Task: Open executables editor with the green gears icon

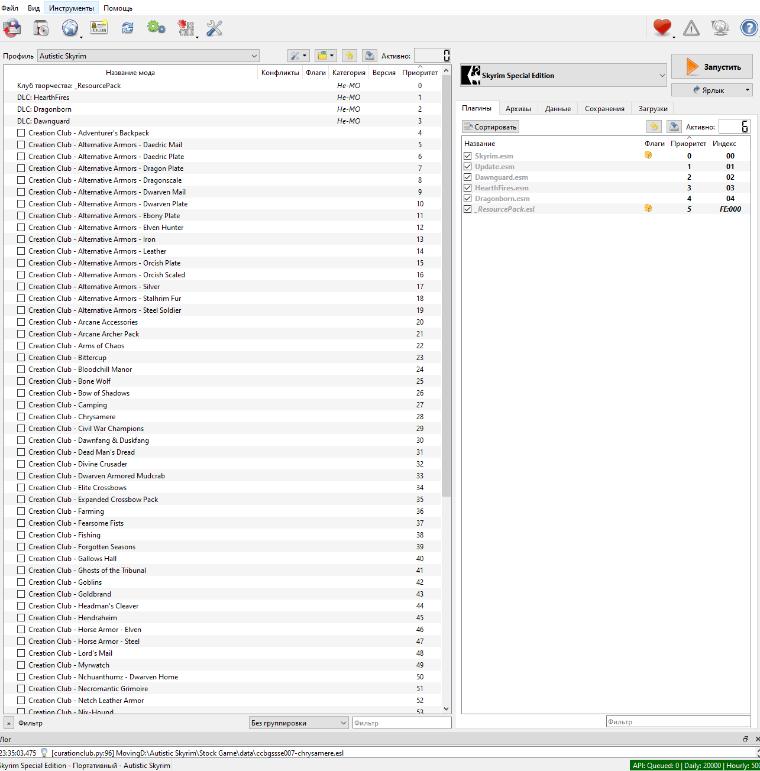Action: 156,28
